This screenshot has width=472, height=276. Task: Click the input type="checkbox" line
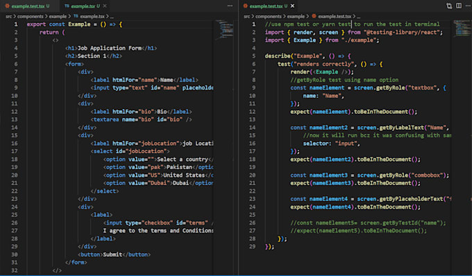coord(158,223)
